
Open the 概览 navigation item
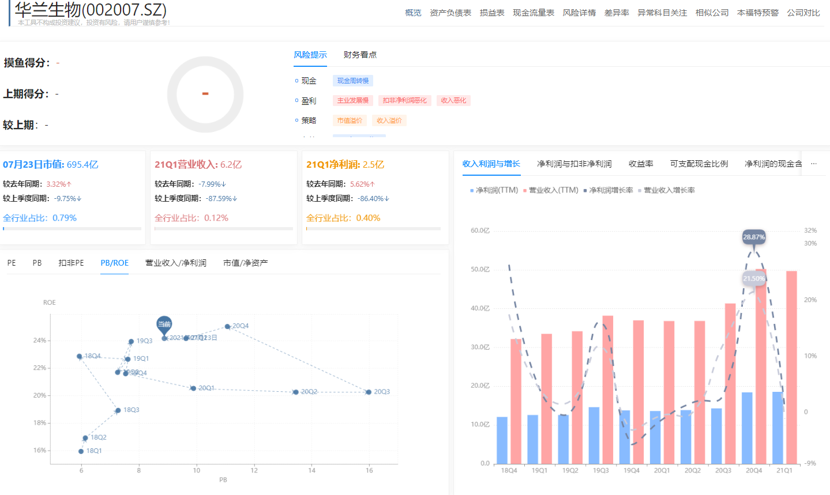click(413, 13)
